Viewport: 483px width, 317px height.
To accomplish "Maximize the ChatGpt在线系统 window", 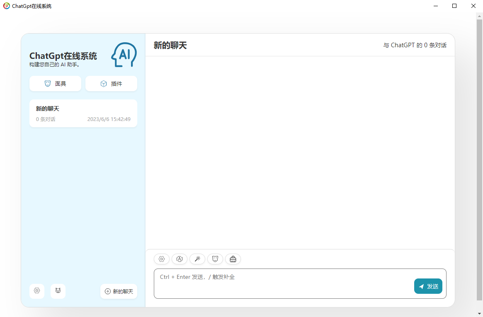I will [454, 6].
